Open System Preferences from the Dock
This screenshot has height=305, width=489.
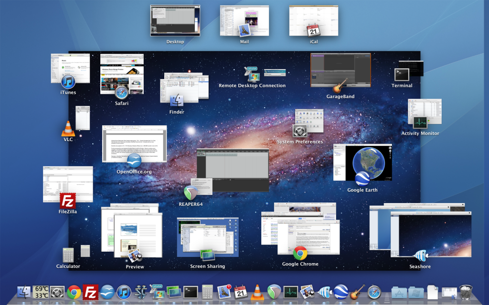click(x=57, y=292)
